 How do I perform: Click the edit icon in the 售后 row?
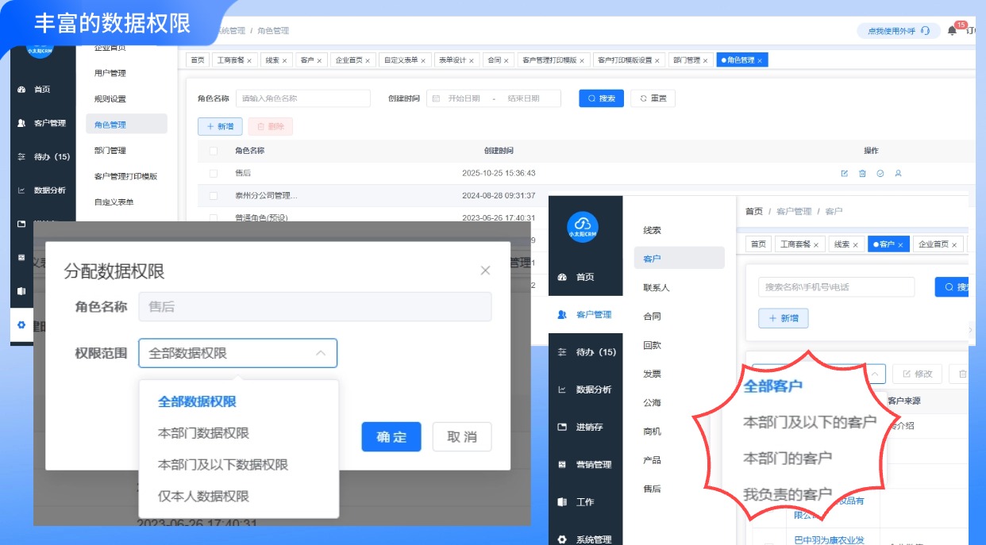tap(844, 173)
